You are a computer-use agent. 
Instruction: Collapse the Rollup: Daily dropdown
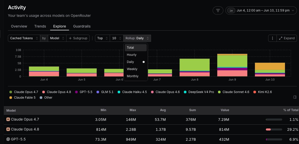coord(137,38)
